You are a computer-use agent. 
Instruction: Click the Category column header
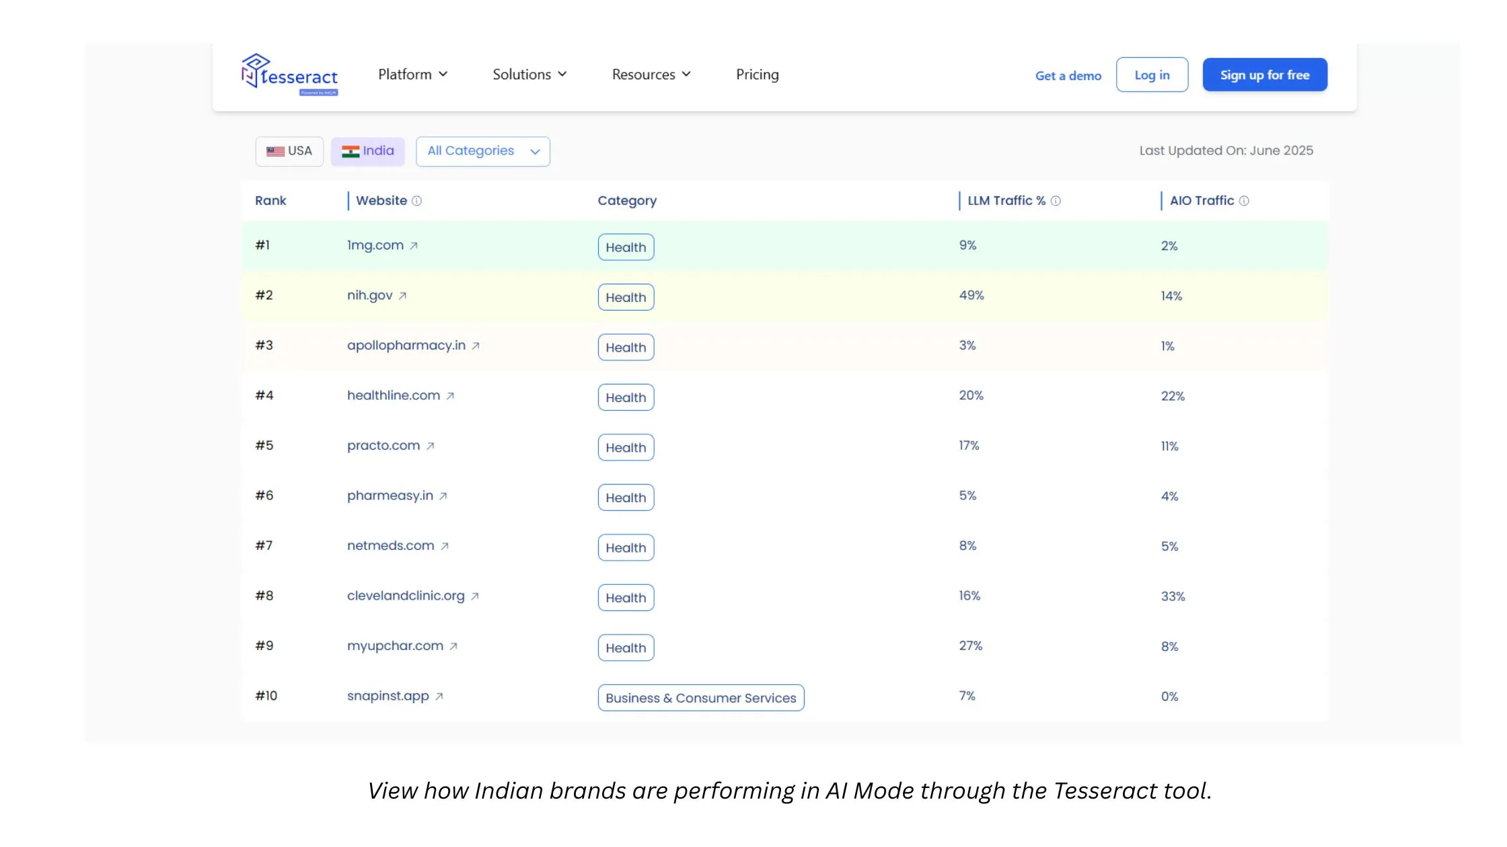[x=627, y=201]
